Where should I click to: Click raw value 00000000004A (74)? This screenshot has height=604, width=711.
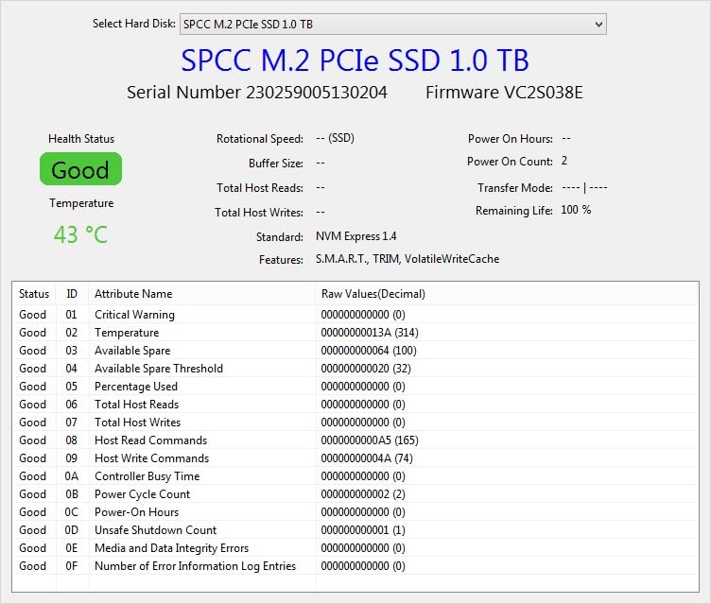367,458
